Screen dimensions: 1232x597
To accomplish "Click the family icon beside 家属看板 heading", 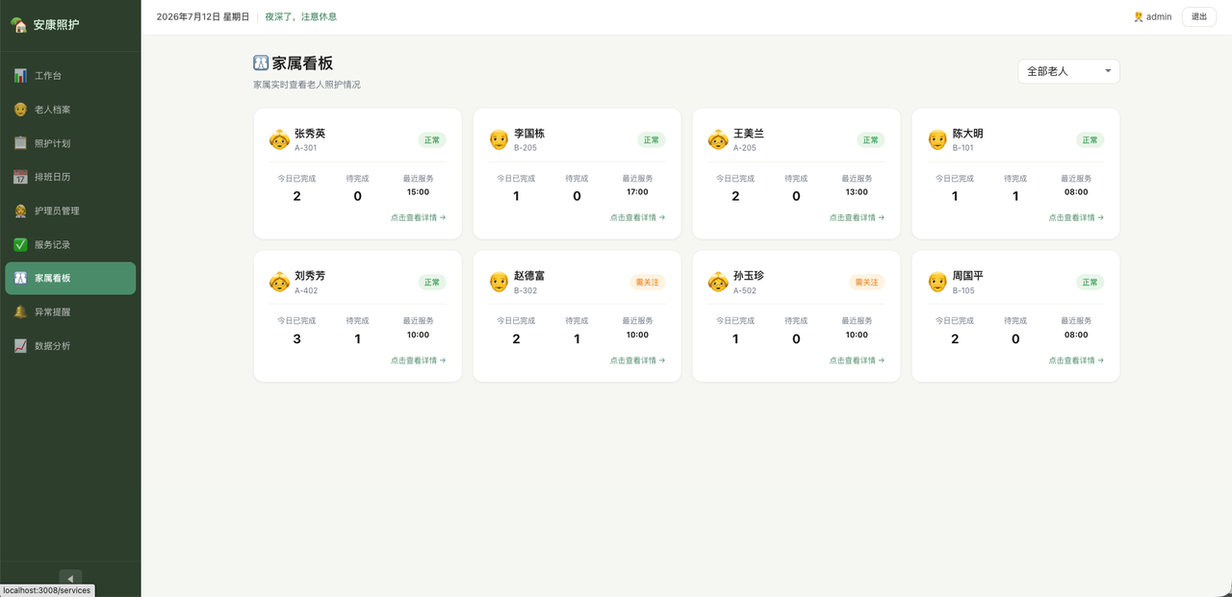I will (261, 62).
